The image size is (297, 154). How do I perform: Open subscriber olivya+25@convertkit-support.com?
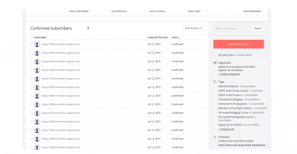(x=61, y=130)
